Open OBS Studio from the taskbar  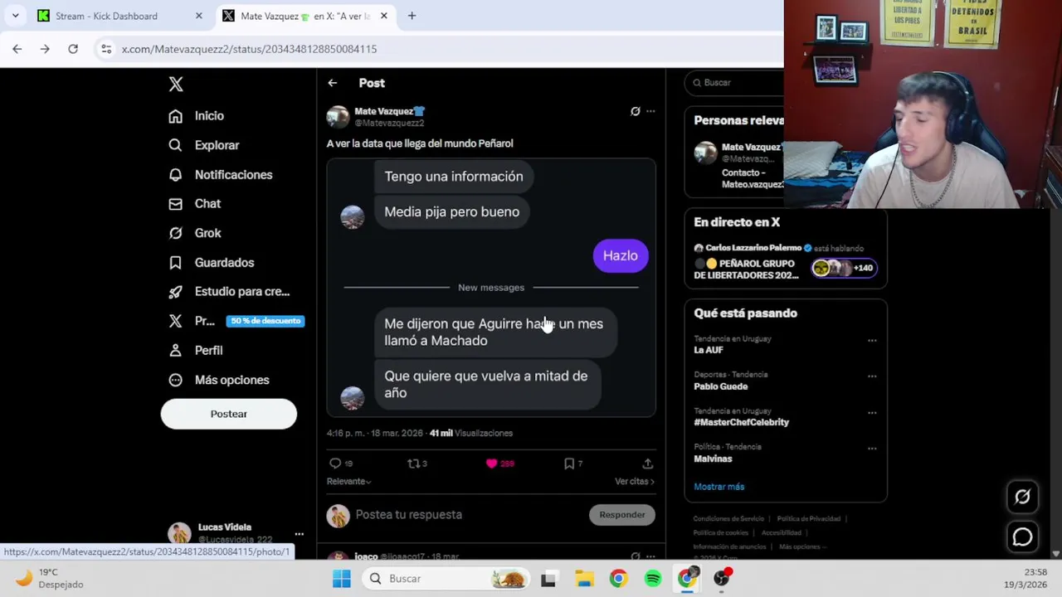(x=722, y=579)
